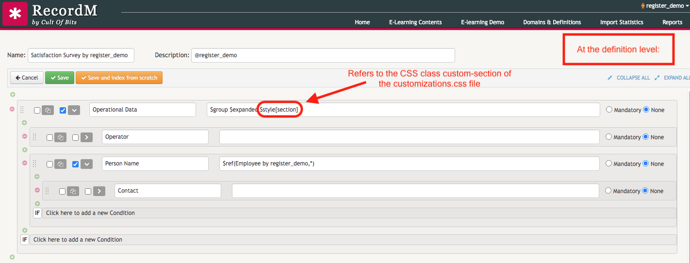Go to the Home menu
This screenshot has width=690, height=263.
point(362,22)
